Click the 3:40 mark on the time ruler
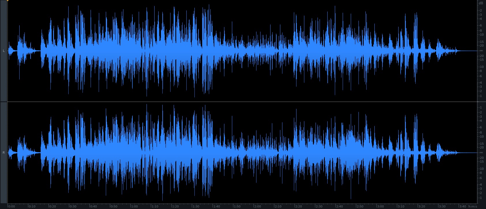This screenshot has height=209, width=486. tap(462, 206)
